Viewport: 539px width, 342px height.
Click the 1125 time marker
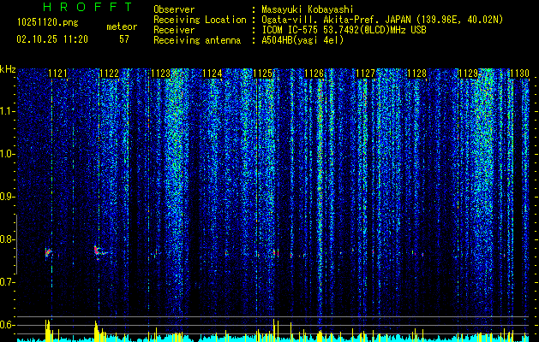pos(263,74)
